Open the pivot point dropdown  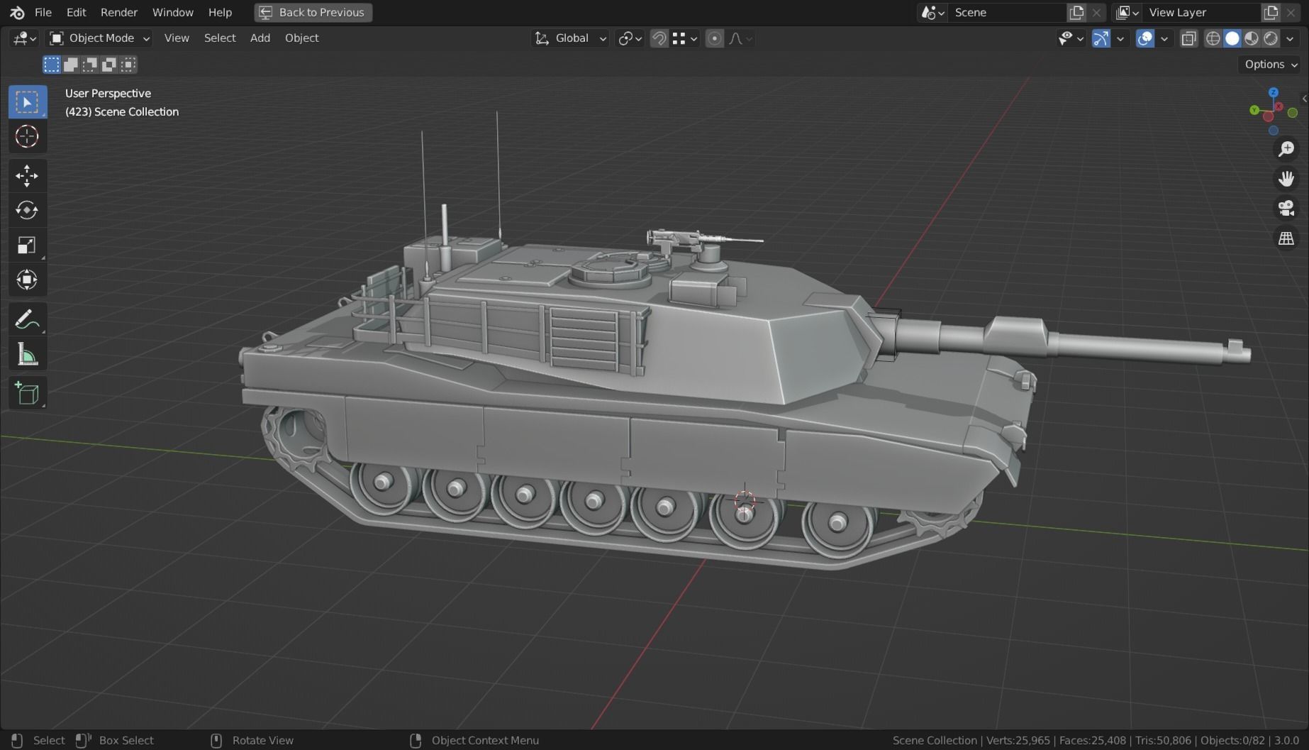pyautogui.click(x=630, y=38)
